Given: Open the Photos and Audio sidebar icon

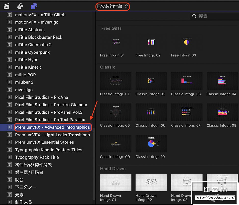Looking at the screenshot, I should pyautogui.click(x=20, y=6).
